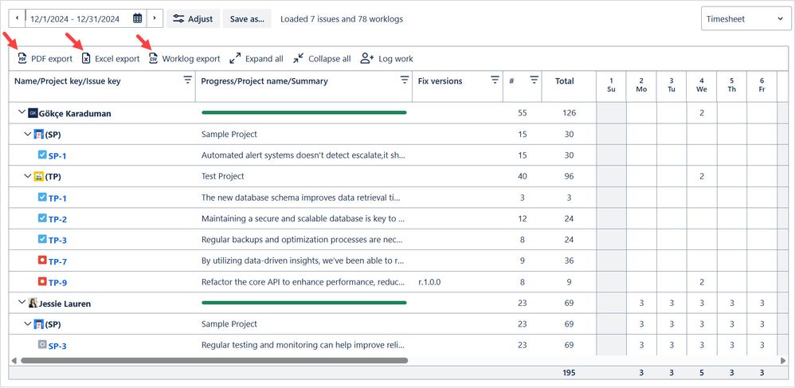Click Sample Project icon under Gökçe Karaduman
The height and width of the screenshot is (388, 795).
[38, 134]
